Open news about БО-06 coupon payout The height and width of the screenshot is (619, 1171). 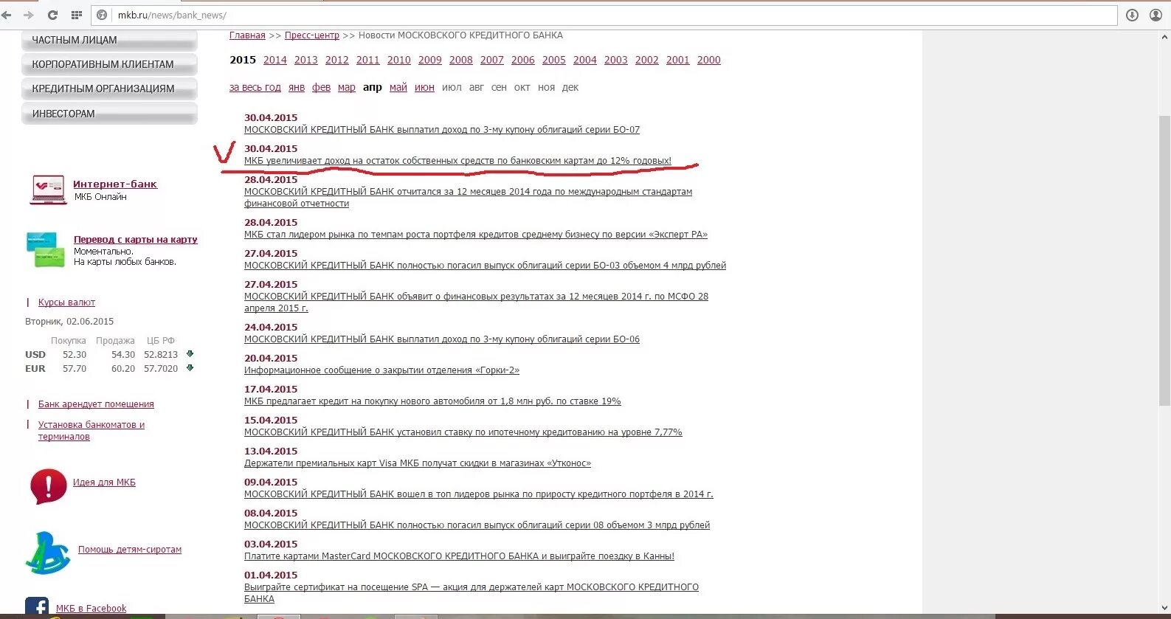tap(442, 339)
